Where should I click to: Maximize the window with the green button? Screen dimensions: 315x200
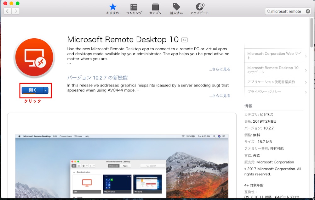pyautogui.click(x=17, y=3)
